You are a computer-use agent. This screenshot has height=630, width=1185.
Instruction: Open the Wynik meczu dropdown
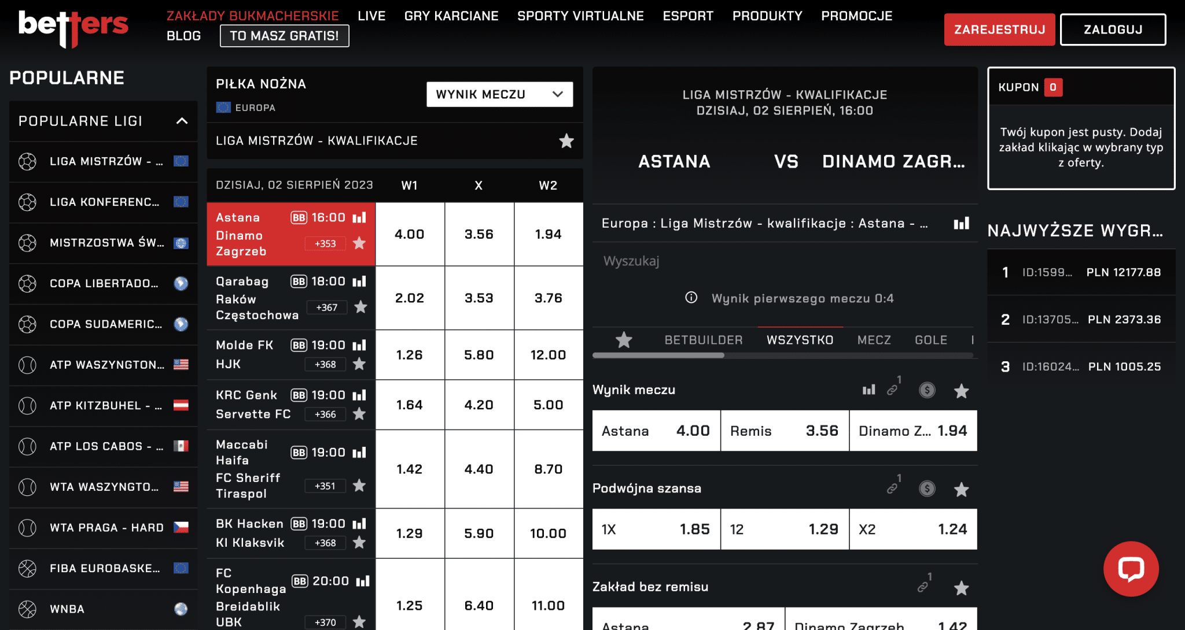point(499,94)
